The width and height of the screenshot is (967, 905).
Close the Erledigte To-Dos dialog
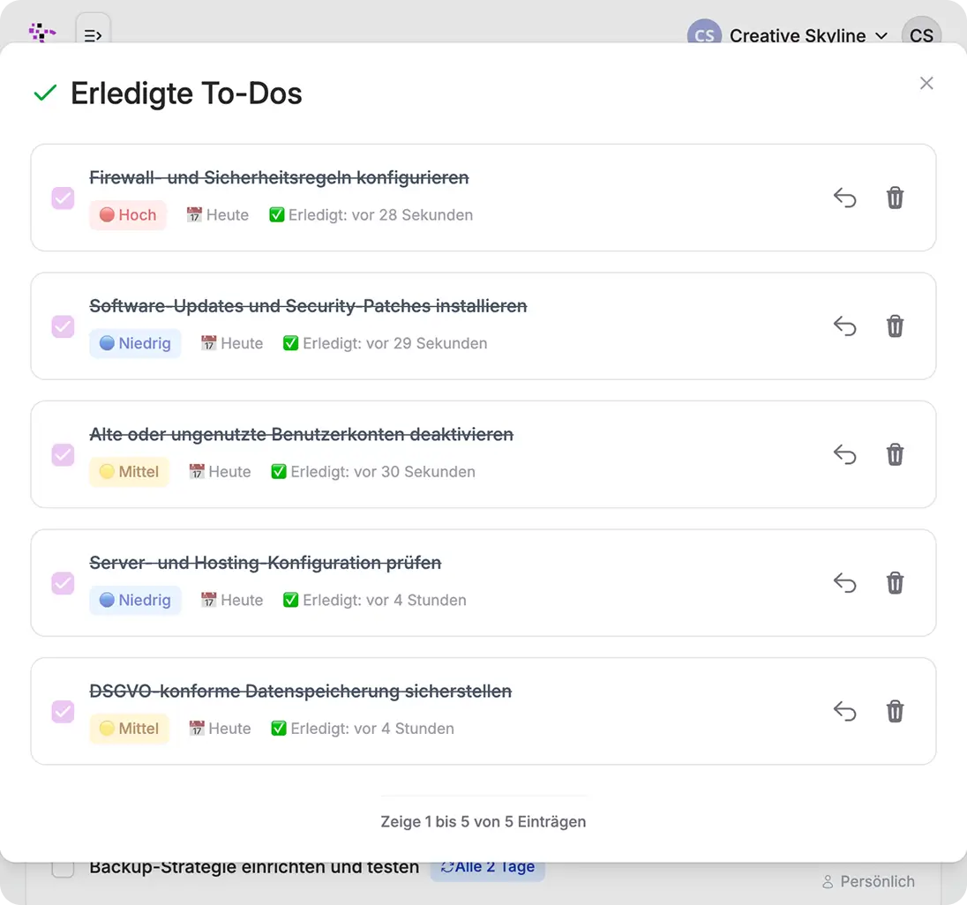click(926, 83)
